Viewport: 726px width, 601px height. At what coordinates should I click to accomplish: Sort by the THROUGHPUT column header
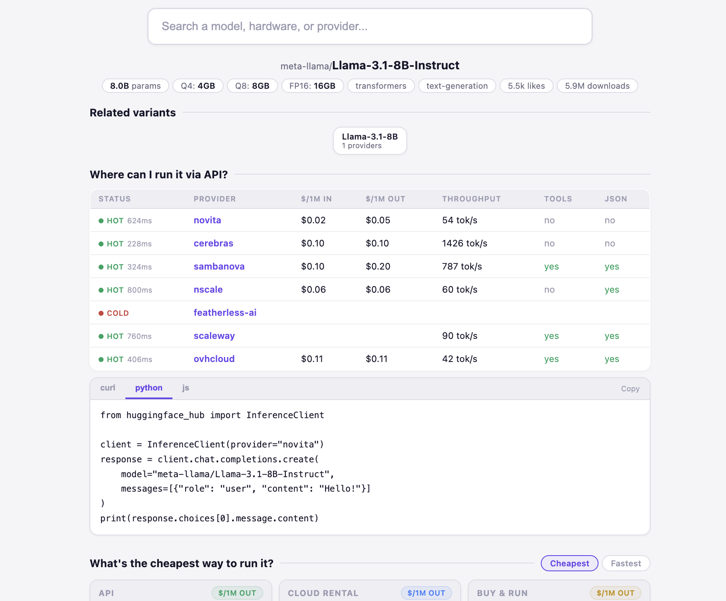point(471,199)
